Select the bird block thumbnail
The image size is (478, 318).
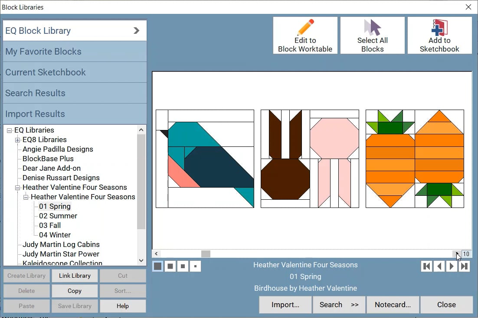point(205,159)
